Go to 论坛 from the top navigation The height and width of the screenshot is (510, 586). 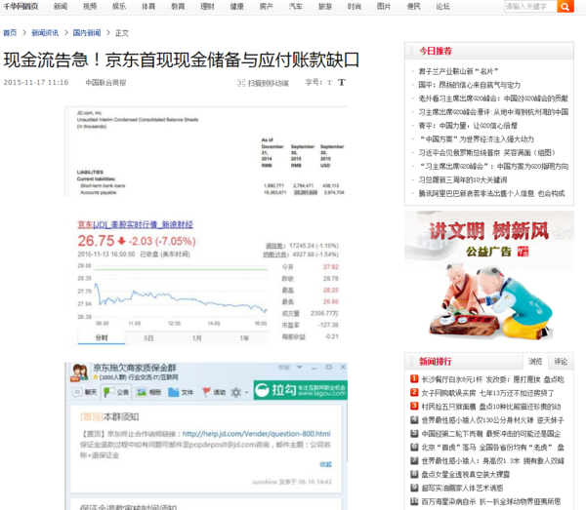[x=442, y=7]
